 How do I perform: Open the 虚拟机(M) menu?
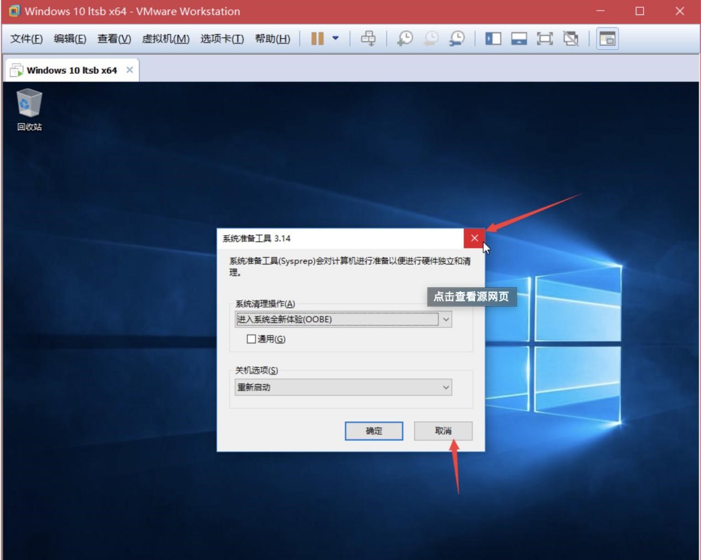(x=165, y=39)
